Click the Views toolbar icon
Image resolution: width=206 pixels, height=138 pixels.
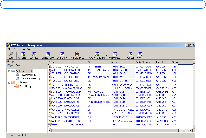[x=140, y=54]
